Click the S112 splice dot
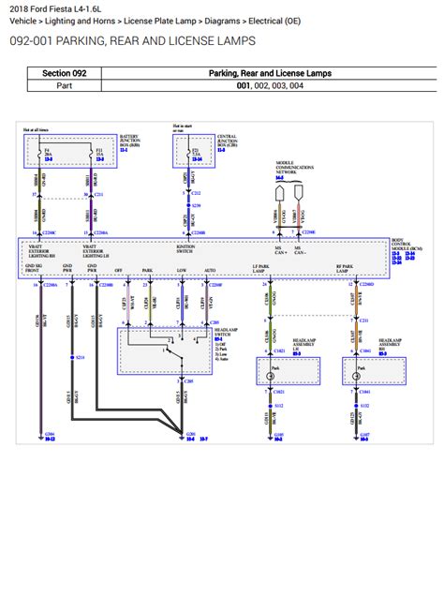This screenshot has height=596, width=444. tap(271, 406)
